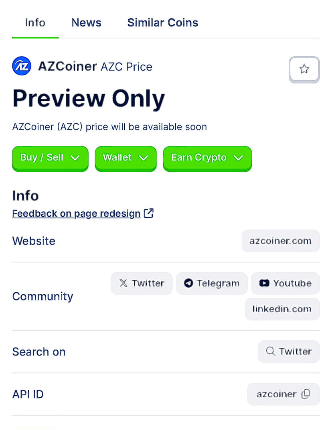Click the X Twitter logo icon
This screenshot has width=332, height=429.
tap(123, 283)
